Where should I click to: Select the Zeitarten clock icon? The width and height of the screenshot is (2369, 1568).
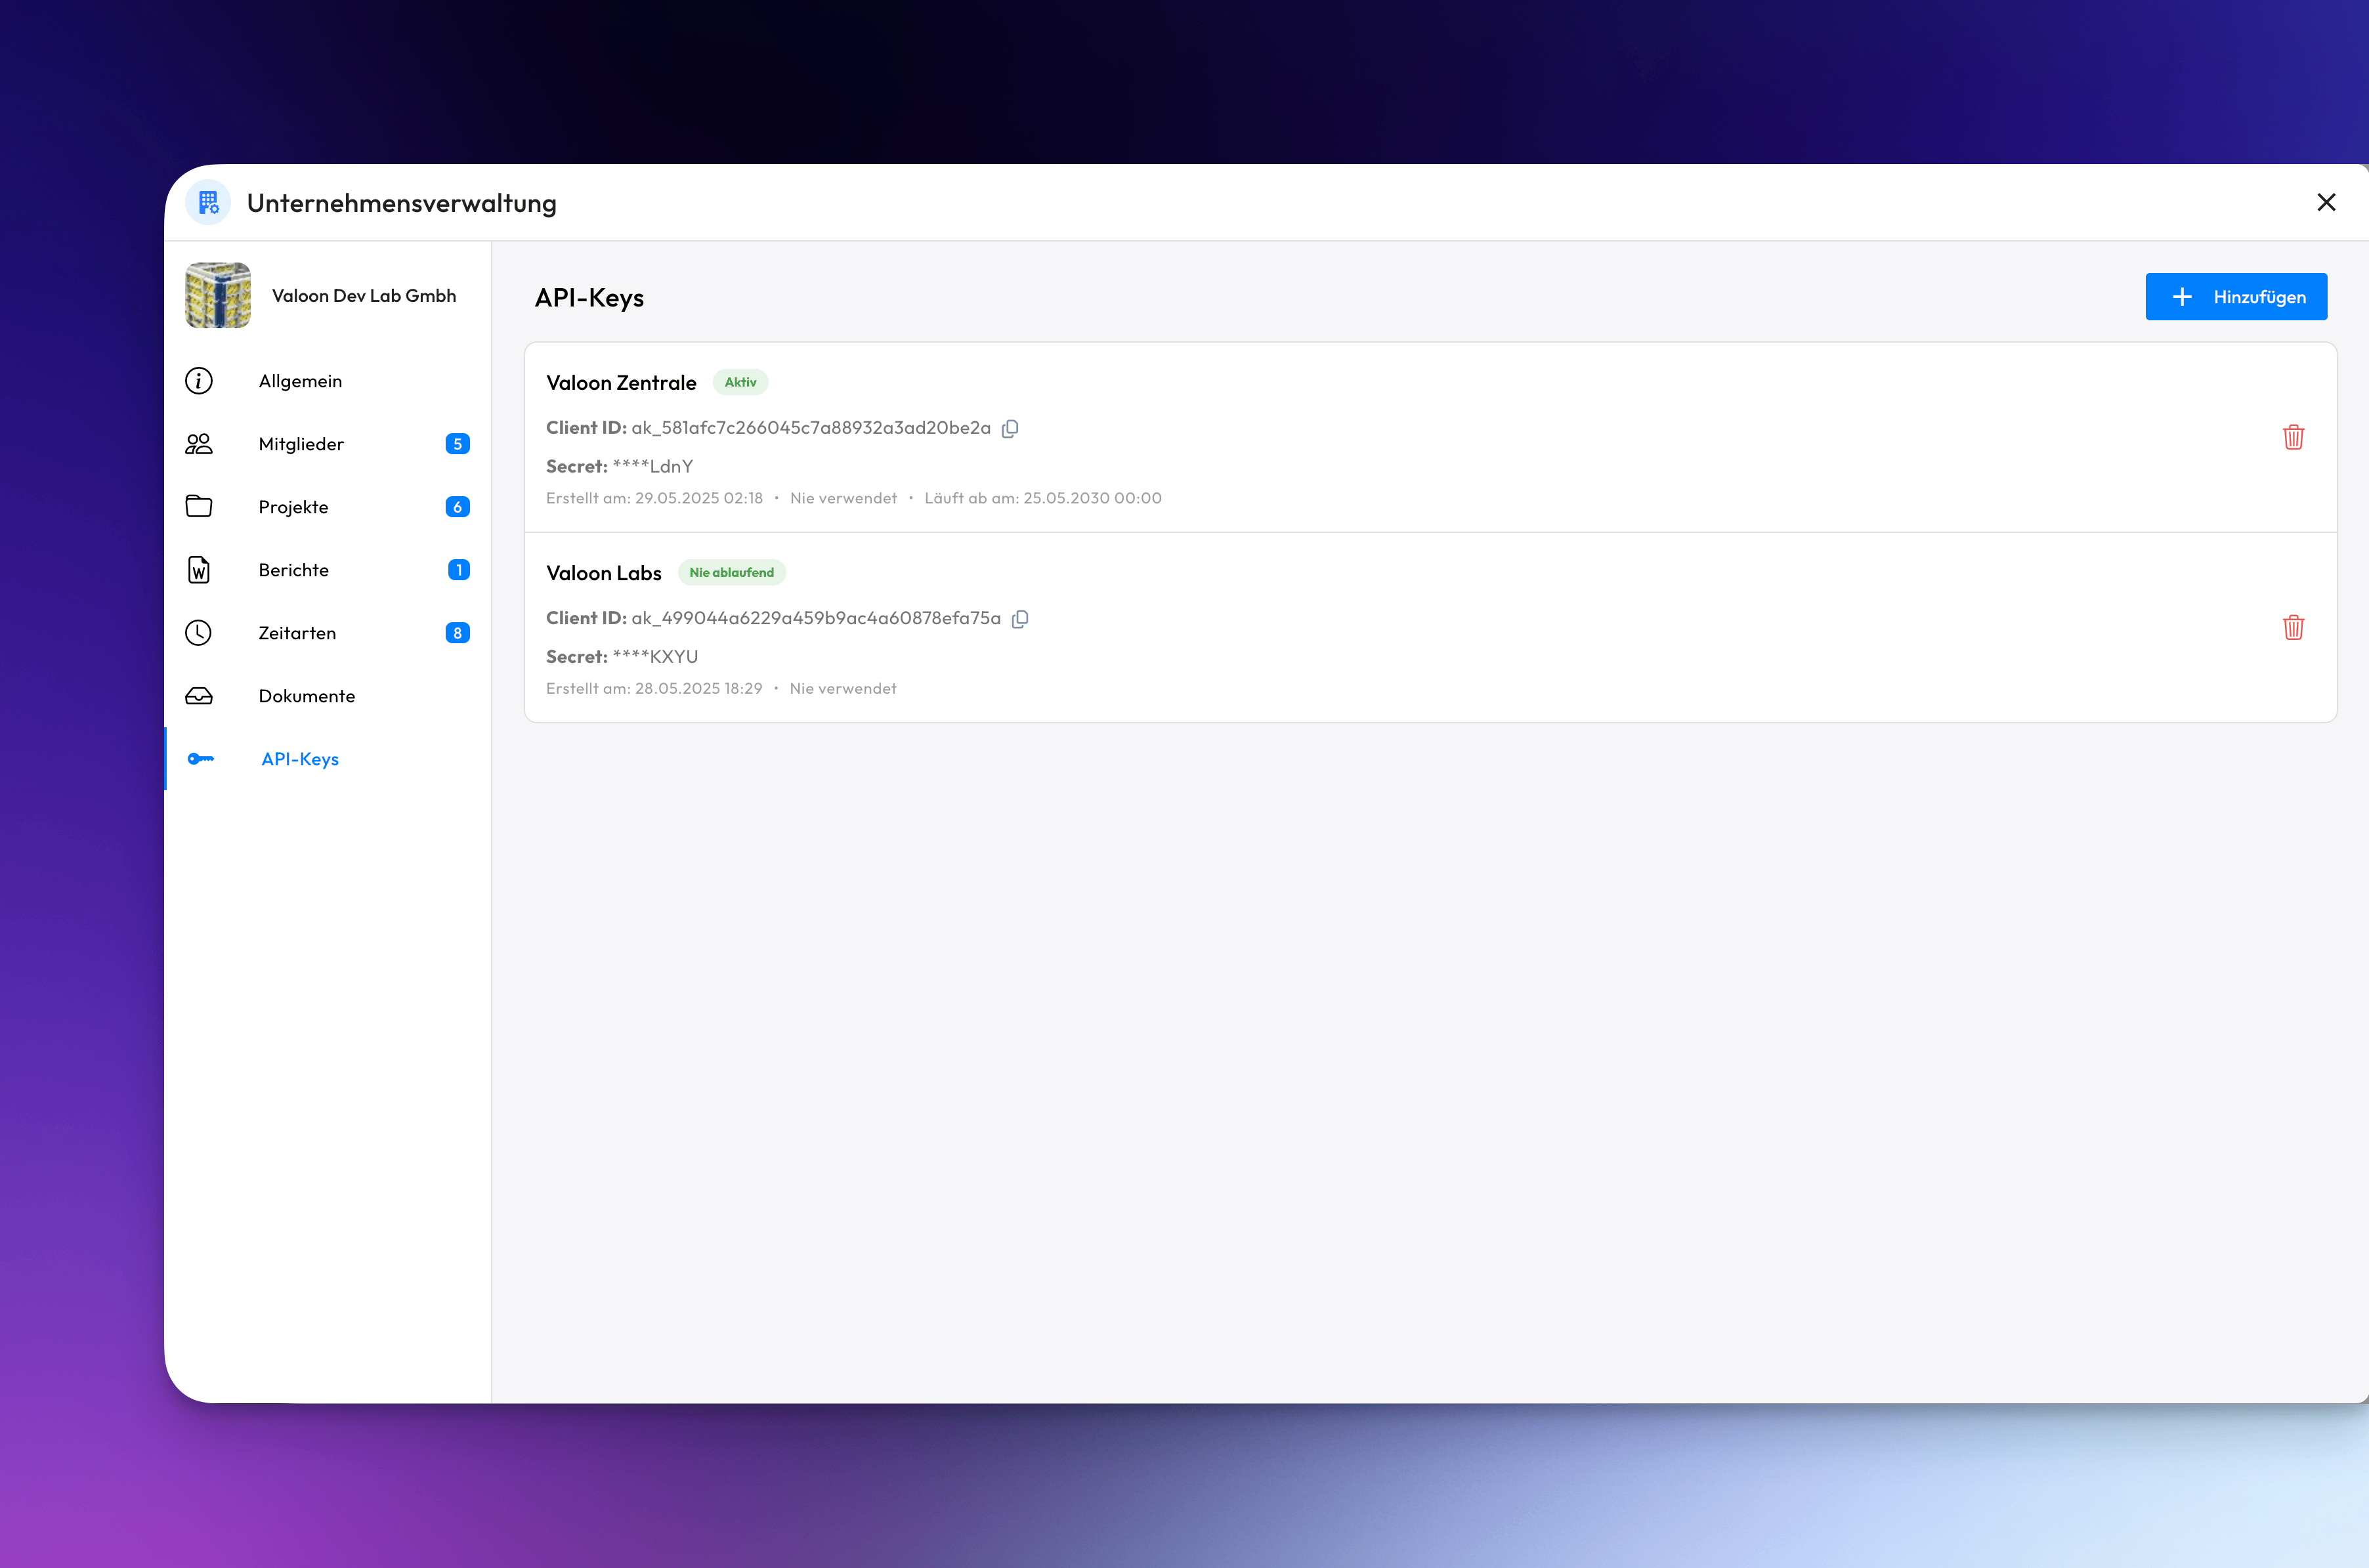[199, 632]
